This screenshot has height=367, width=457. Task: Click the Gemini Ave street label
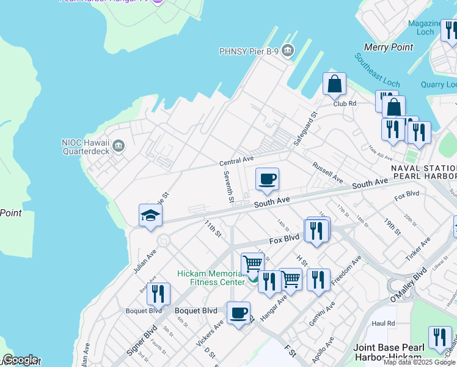point(322,314)
